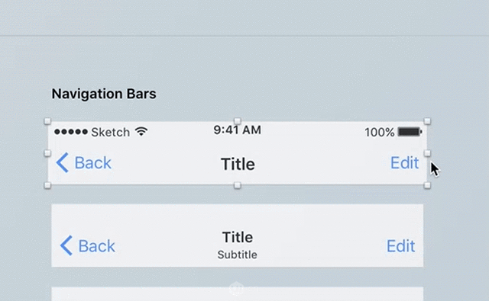Click Edit in the selected navigation bar

click(x=404, y=162)
